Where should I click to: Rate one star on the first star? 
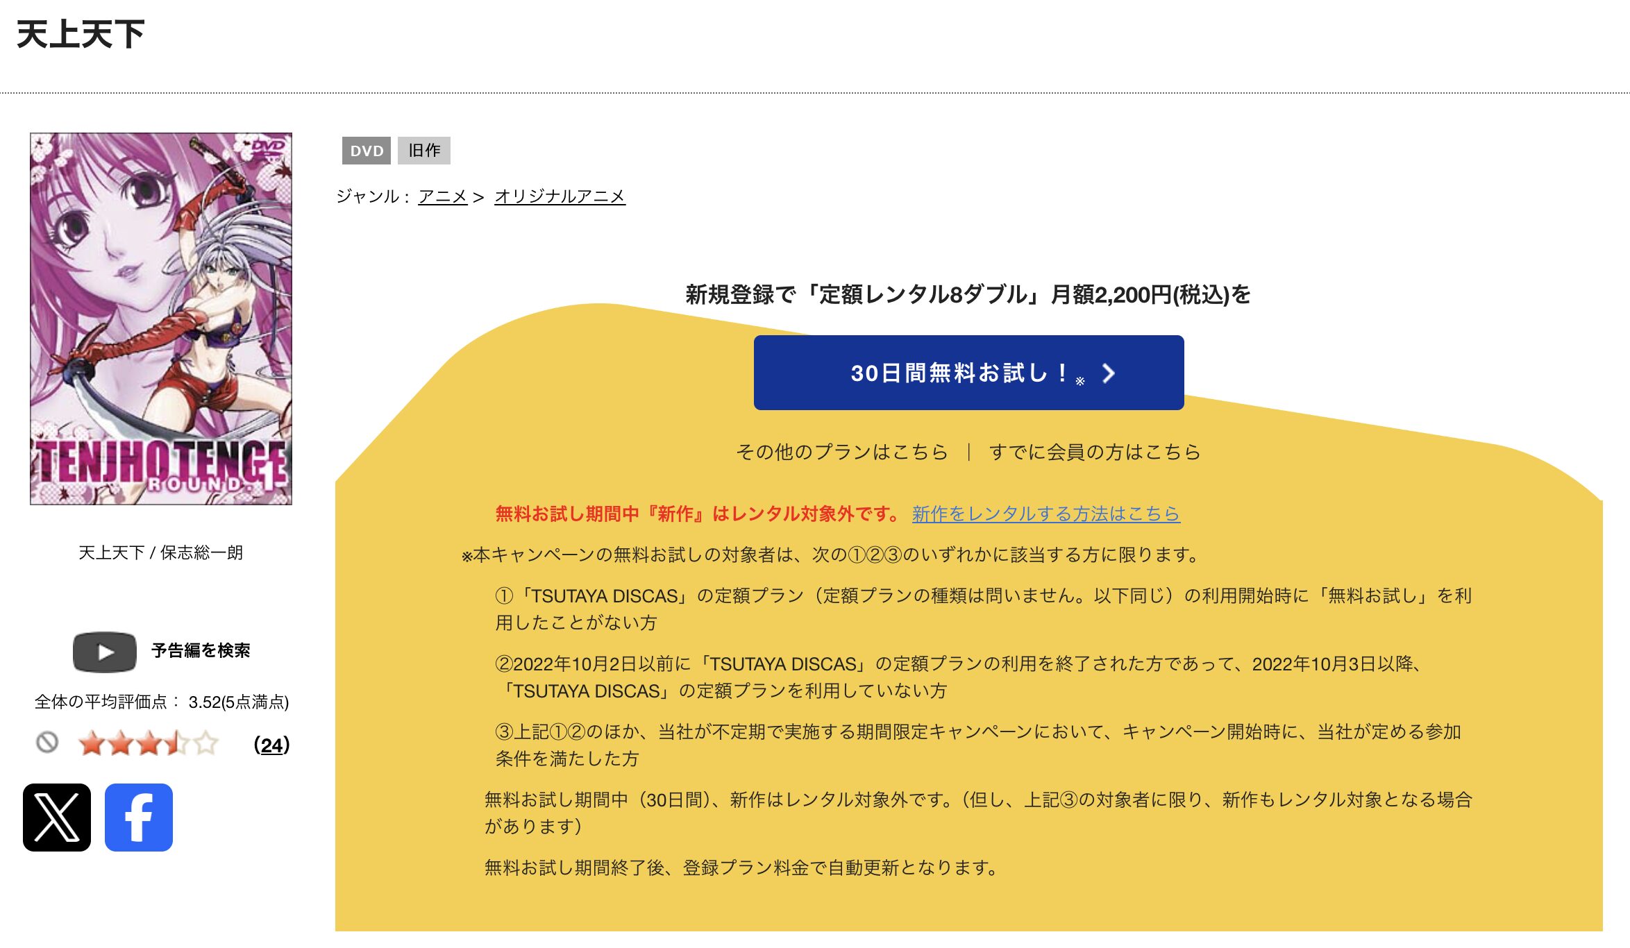(92, 743)
